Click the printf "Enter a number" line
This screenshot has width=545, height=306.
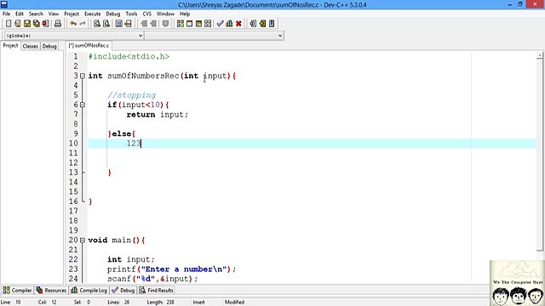click(x=171, y=269)
